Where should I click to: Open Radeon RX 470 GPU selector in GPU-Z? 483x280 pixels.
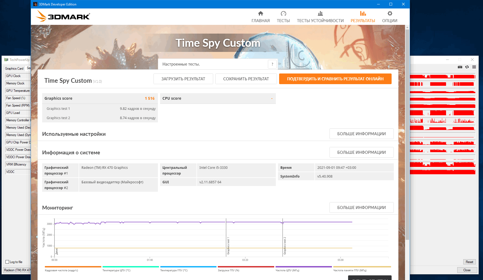coord(17,270)
